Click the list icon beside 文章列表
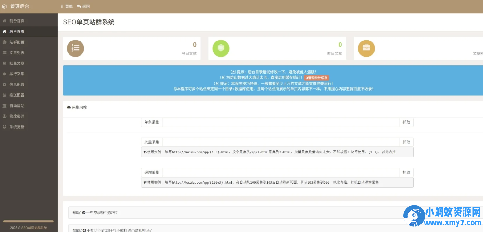The height and width of the screenshot is (232, 483). click(4, 53)
